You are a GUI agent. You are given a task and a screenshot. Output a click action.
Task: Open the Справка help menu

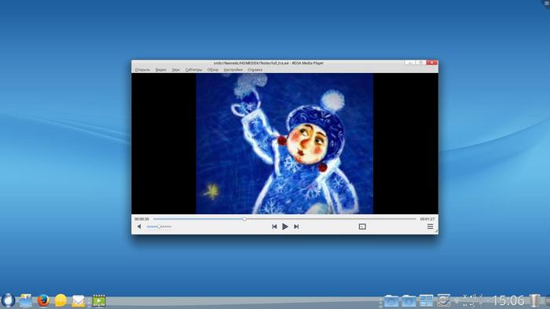(x=255, y=70)
